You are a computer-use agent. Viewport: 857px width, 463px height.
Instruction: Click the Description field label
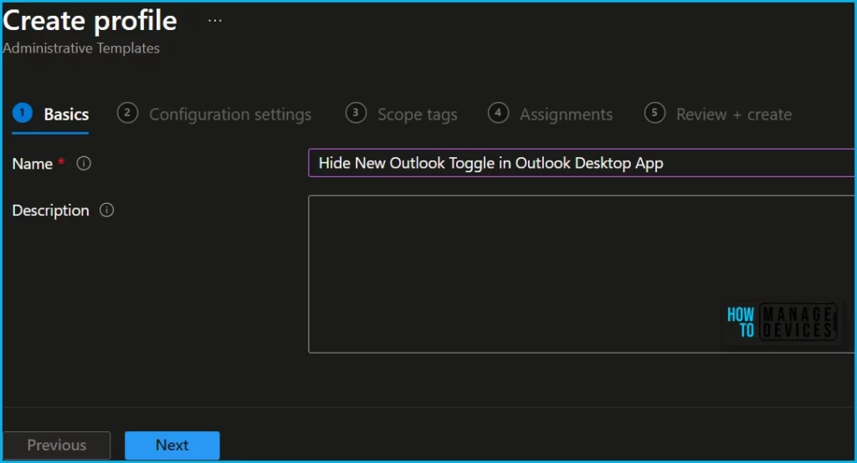[50, 211]
